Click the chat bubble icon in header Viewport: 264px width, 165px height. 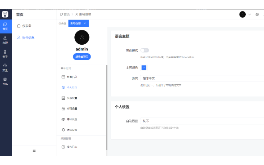257,14
